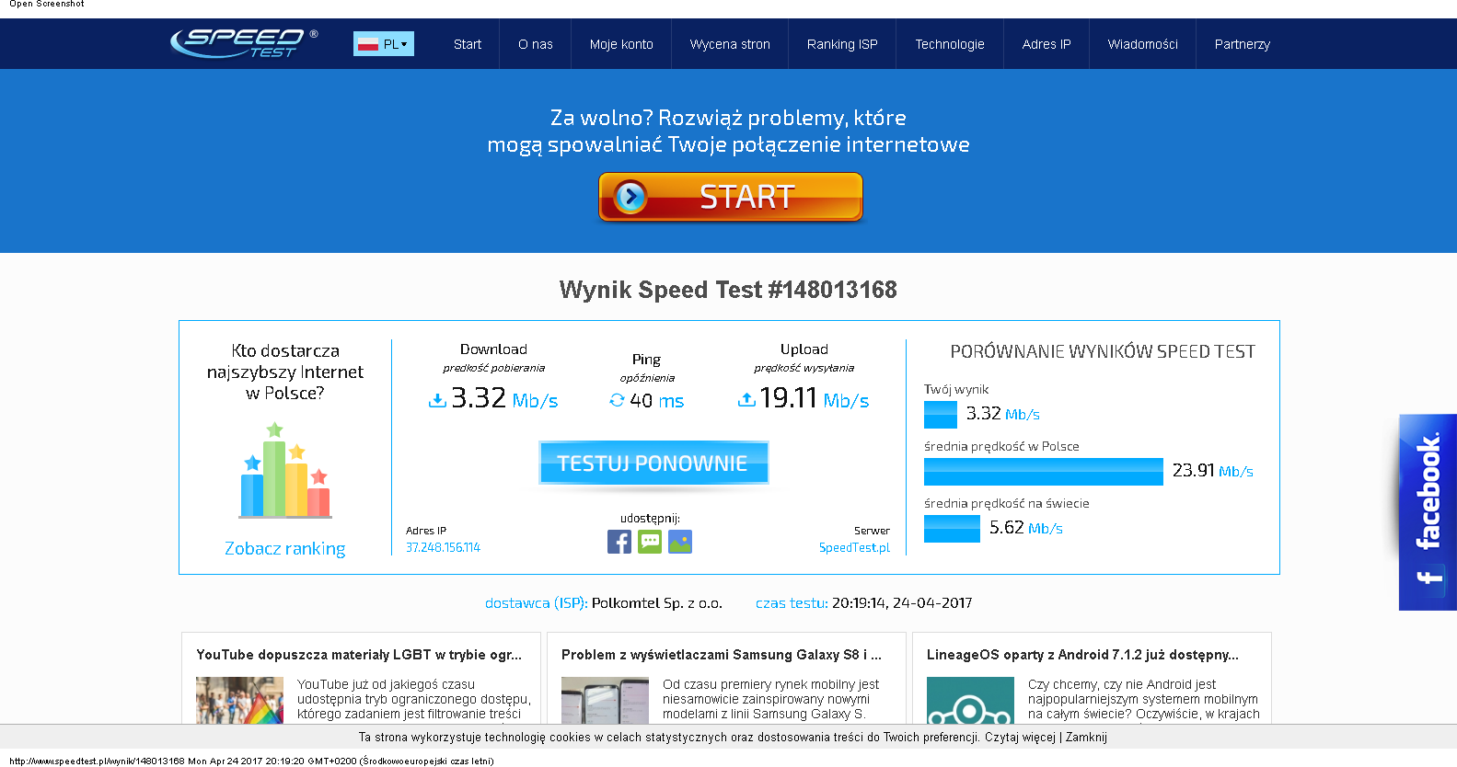The width and height of the screenshot is (1457, 767).
Task: Open the Samsung Galaxy S8 article headline
Action: pyautogui.click(x=721, y=655)
